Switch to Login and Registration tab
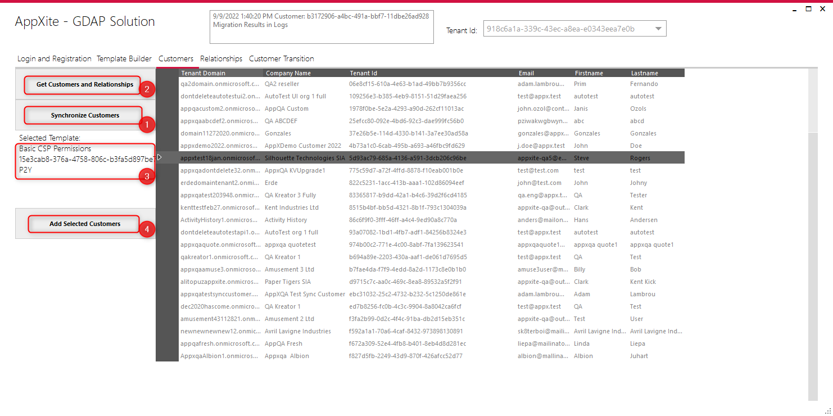 54,58
